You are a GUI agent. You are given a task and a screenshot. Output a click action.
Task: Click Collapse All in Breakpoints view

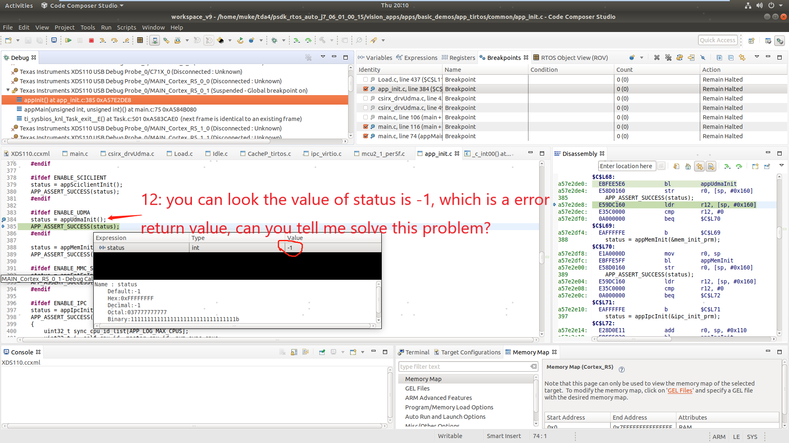pos(731,57)
